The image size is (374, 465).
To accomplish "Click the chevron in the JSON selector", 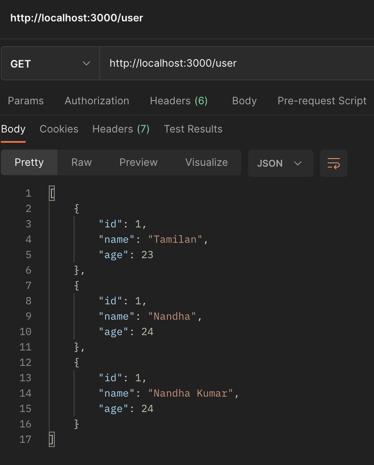I will (x=297, y=164).
